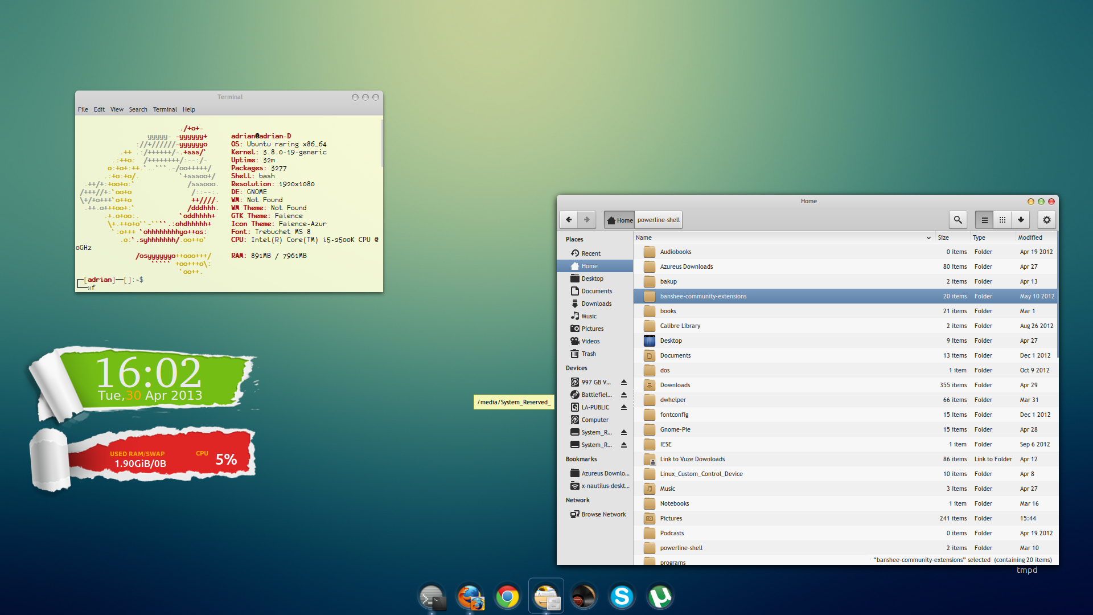Screen dimensions: 1093x615
Task: Sort files by the Type column
Action: click(992, 237)
